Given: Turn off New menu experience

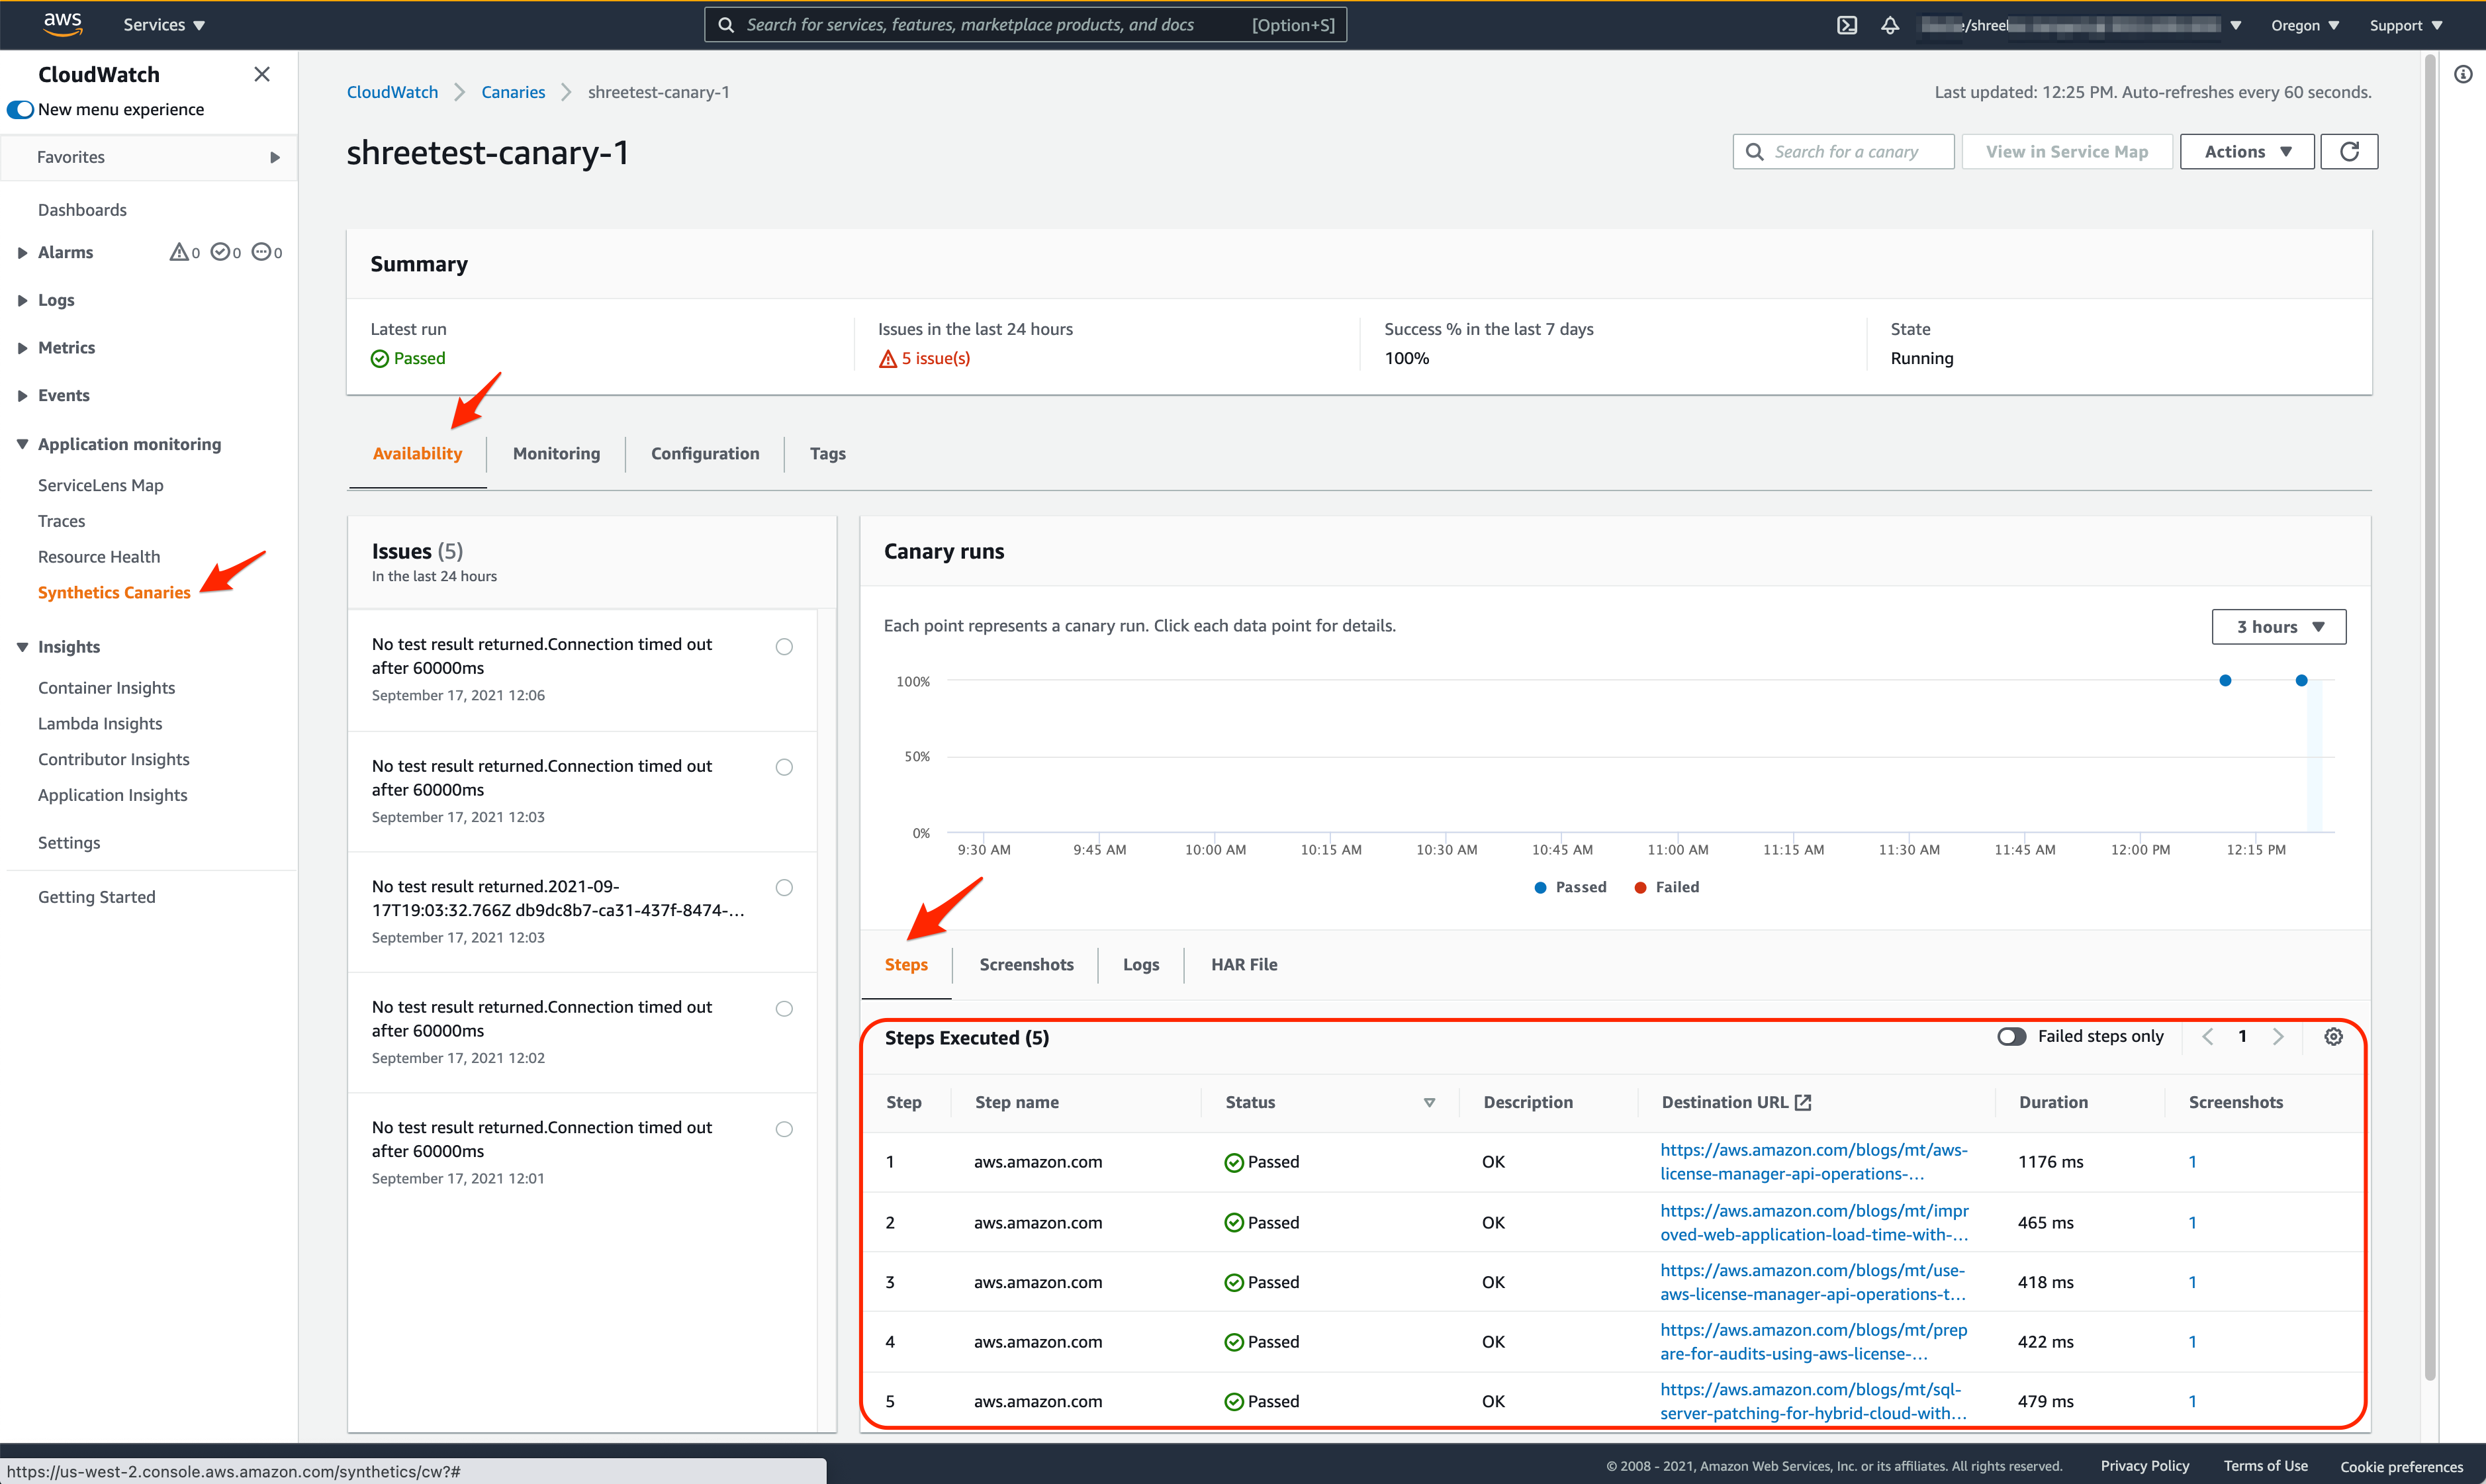Looking at the screenshot, I should coord(21,109).
